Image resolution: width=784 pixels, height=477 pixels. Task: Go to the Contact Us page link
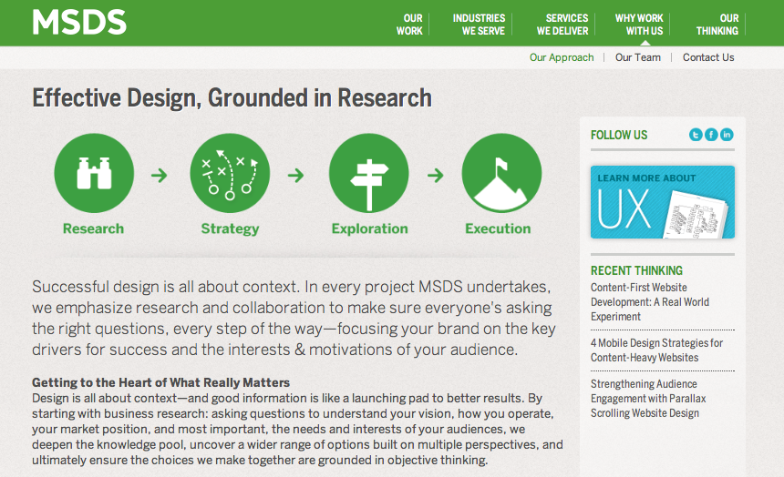pos(708,57)
